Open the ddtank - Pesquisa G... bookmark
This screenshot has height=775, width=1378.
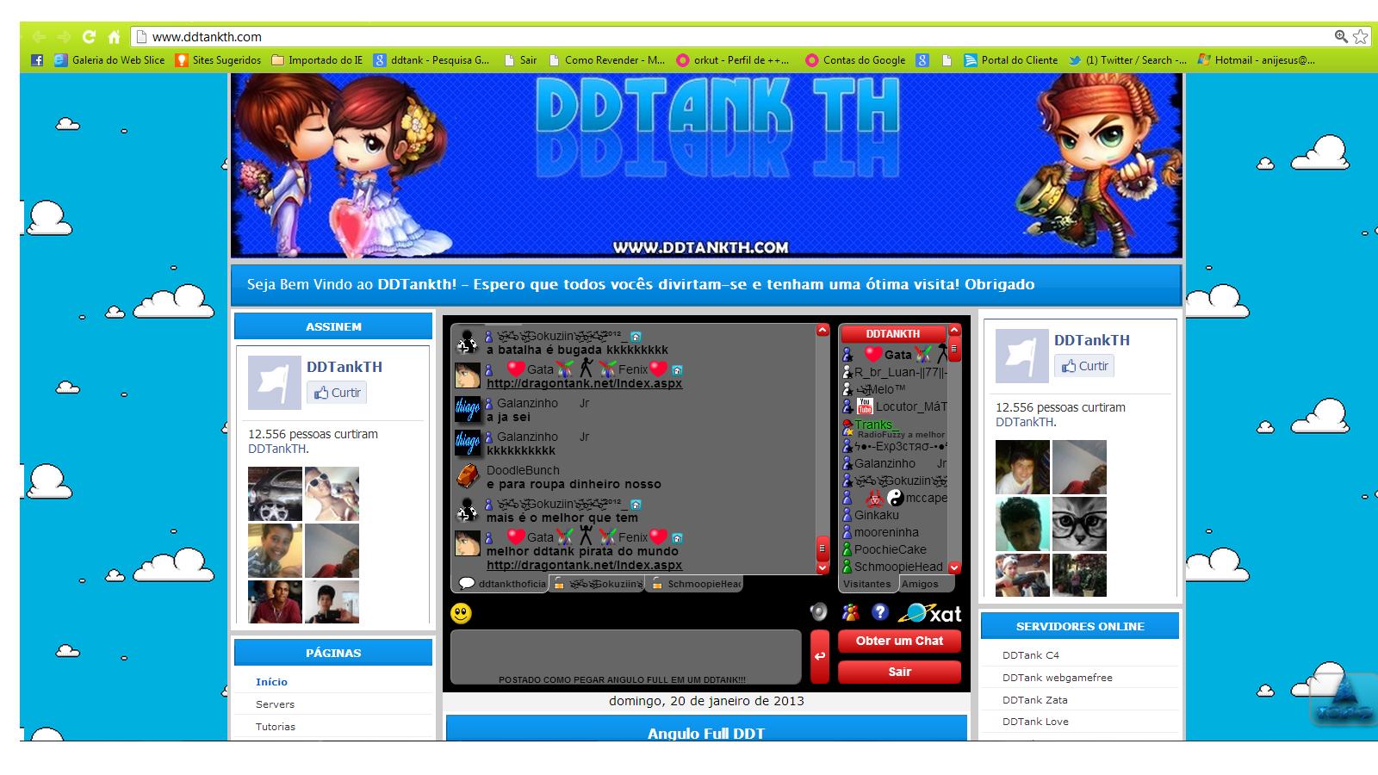(x=431, y=60)
